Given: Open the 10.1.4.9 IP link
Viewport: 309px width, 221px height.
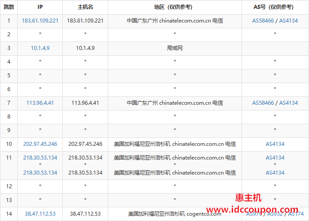Looking at the screenshot, I should (x=40, y=48).
